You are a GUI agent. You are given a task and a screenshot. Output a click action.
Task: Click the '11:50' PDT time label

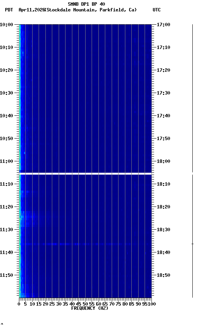(6, 276)
